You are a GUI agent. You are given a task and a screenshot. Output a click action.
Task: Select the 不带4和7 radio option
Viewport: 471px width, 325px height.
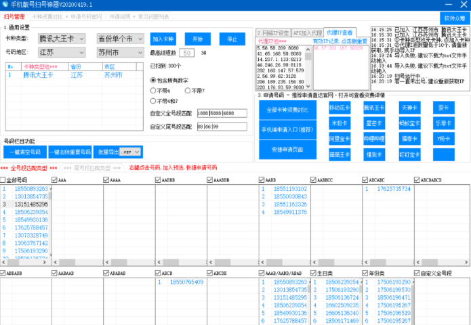pyautogui.click(x=153, y=101)
